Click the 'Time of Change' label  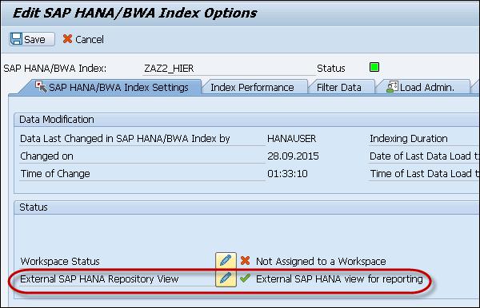coord(55,174)
